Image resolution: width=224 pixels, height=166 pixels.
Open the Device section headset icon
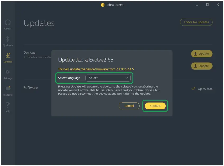coord(8,22)
